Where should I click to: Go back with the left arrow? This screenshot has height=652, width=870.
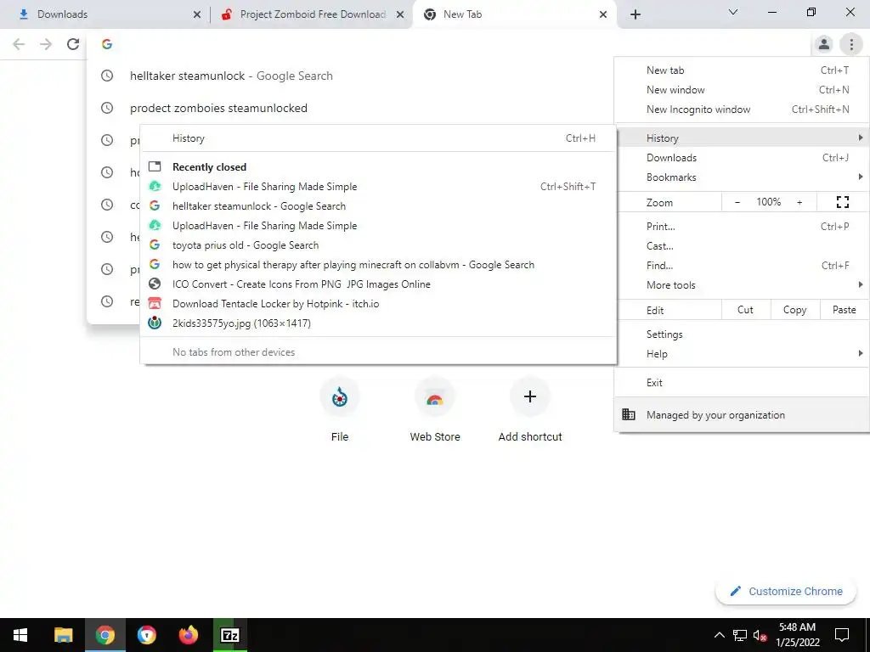19,44
